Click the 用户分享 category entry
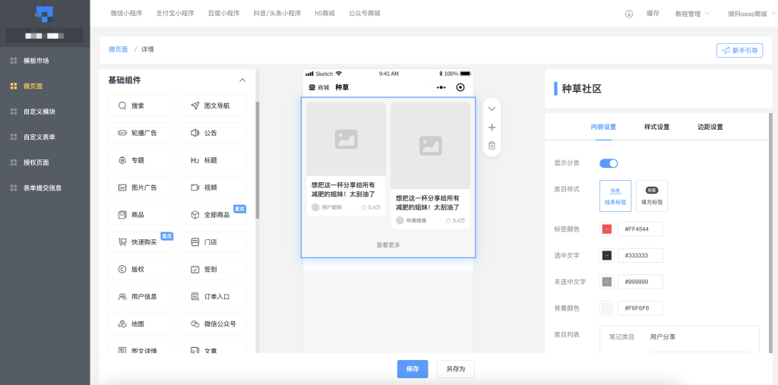 coord(663,337)
